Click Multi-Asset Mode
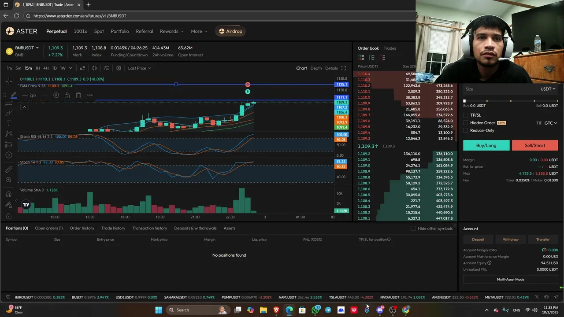 point(511,279)
